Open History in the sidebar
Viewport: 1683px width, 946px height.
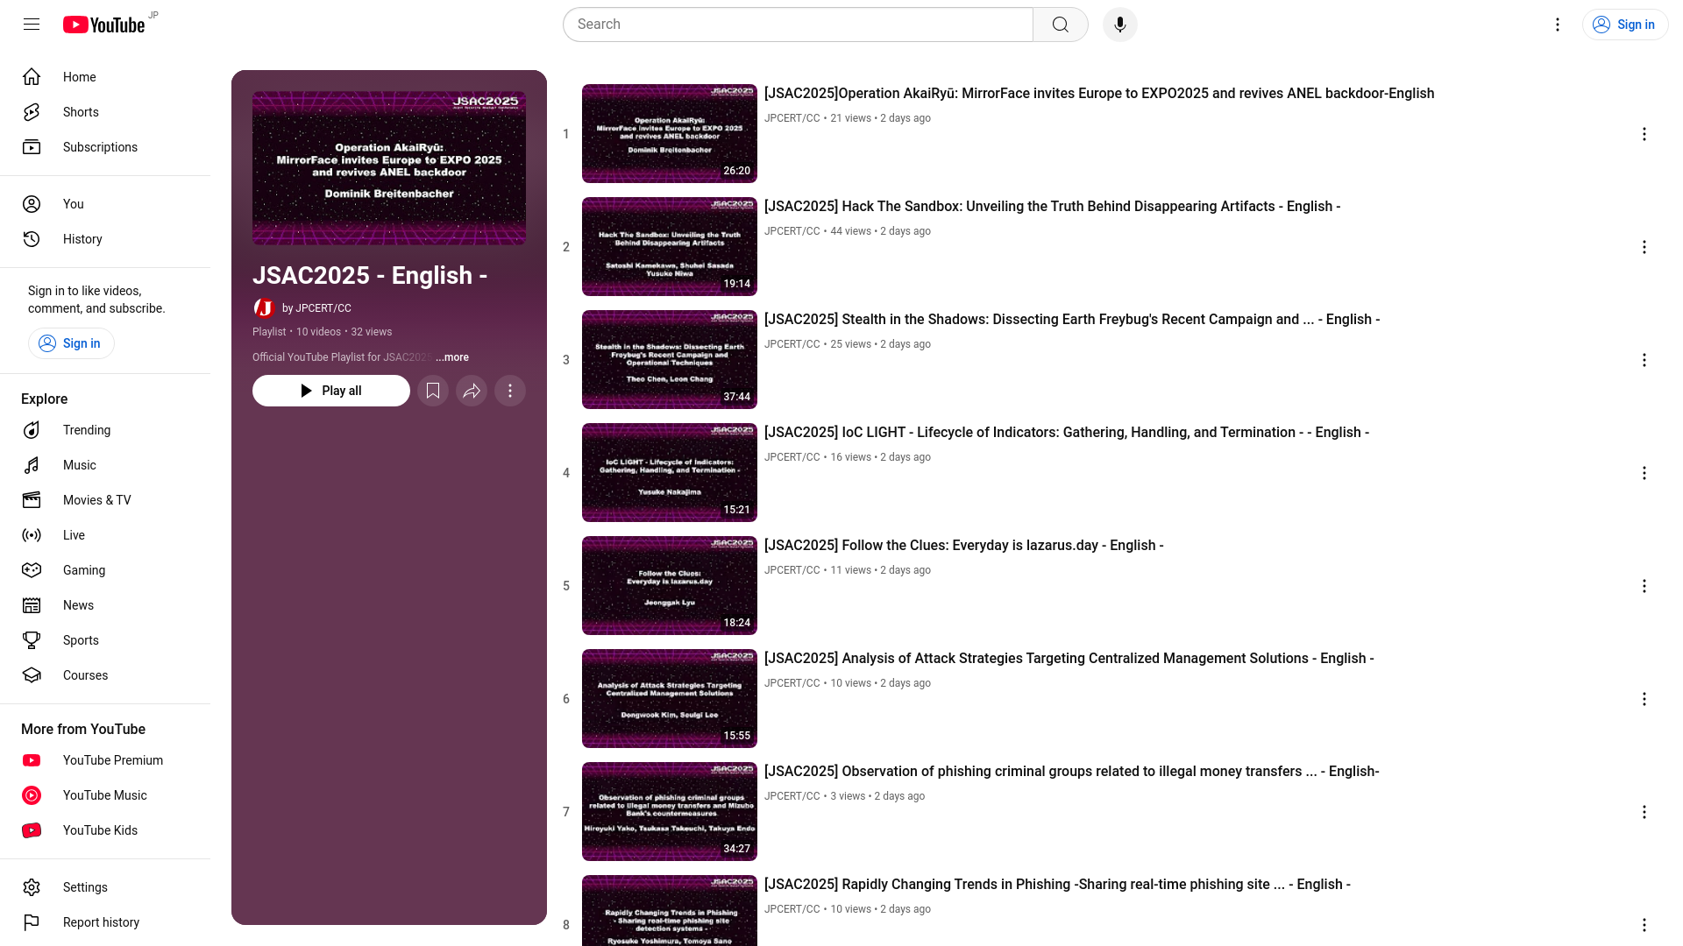click(82, 239)
